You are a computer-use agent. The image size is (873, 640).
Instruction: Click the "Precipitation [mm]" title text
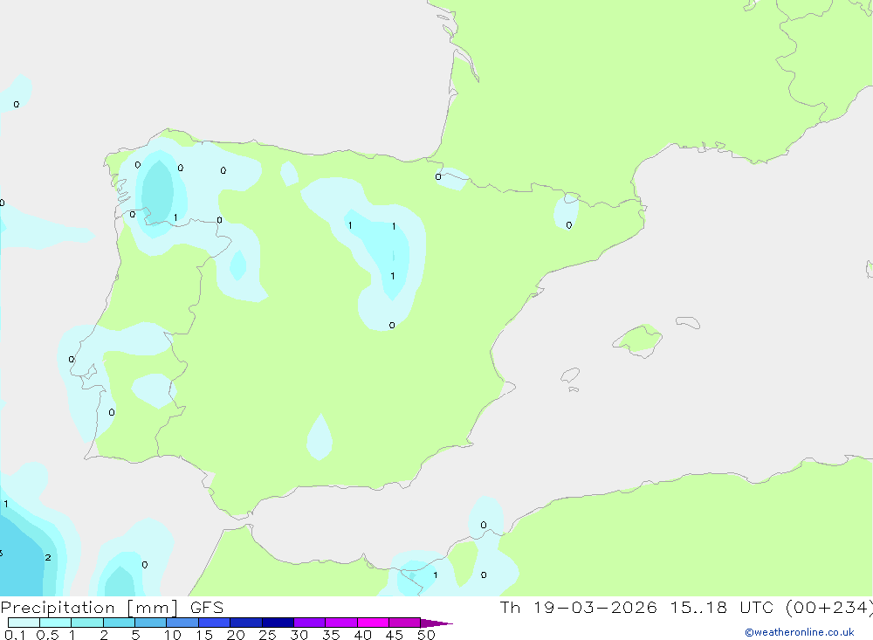click(x=89, y=608)
